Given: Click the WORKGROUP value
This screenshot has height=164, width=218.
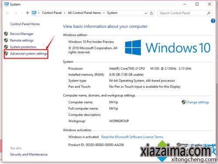Looking at the screenshot, I should [x=119, y=121].
